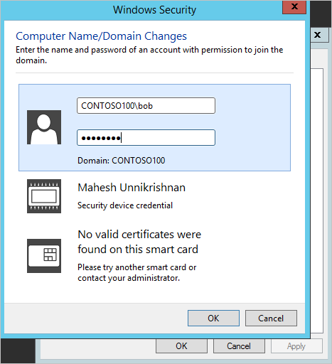
Task: Click the 'Computer Name/Domain Changes' heading
Action: click(101, 36)
